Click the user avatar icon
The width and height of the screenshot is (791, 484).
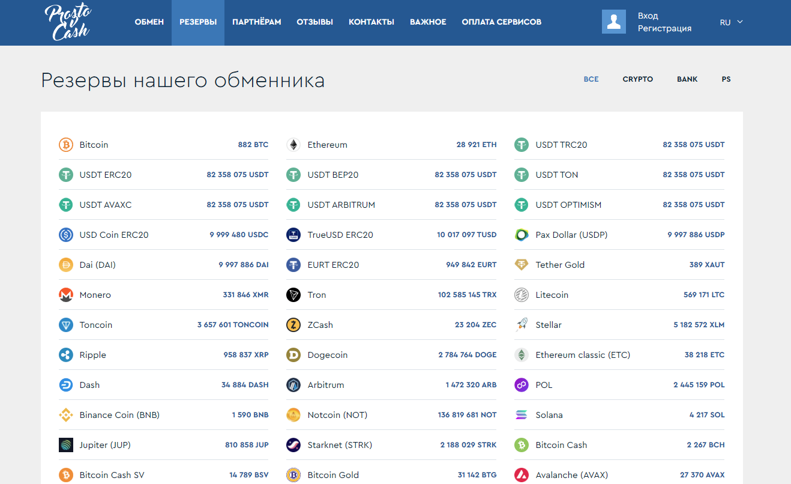pyautogui.click(x=614, y=22)
